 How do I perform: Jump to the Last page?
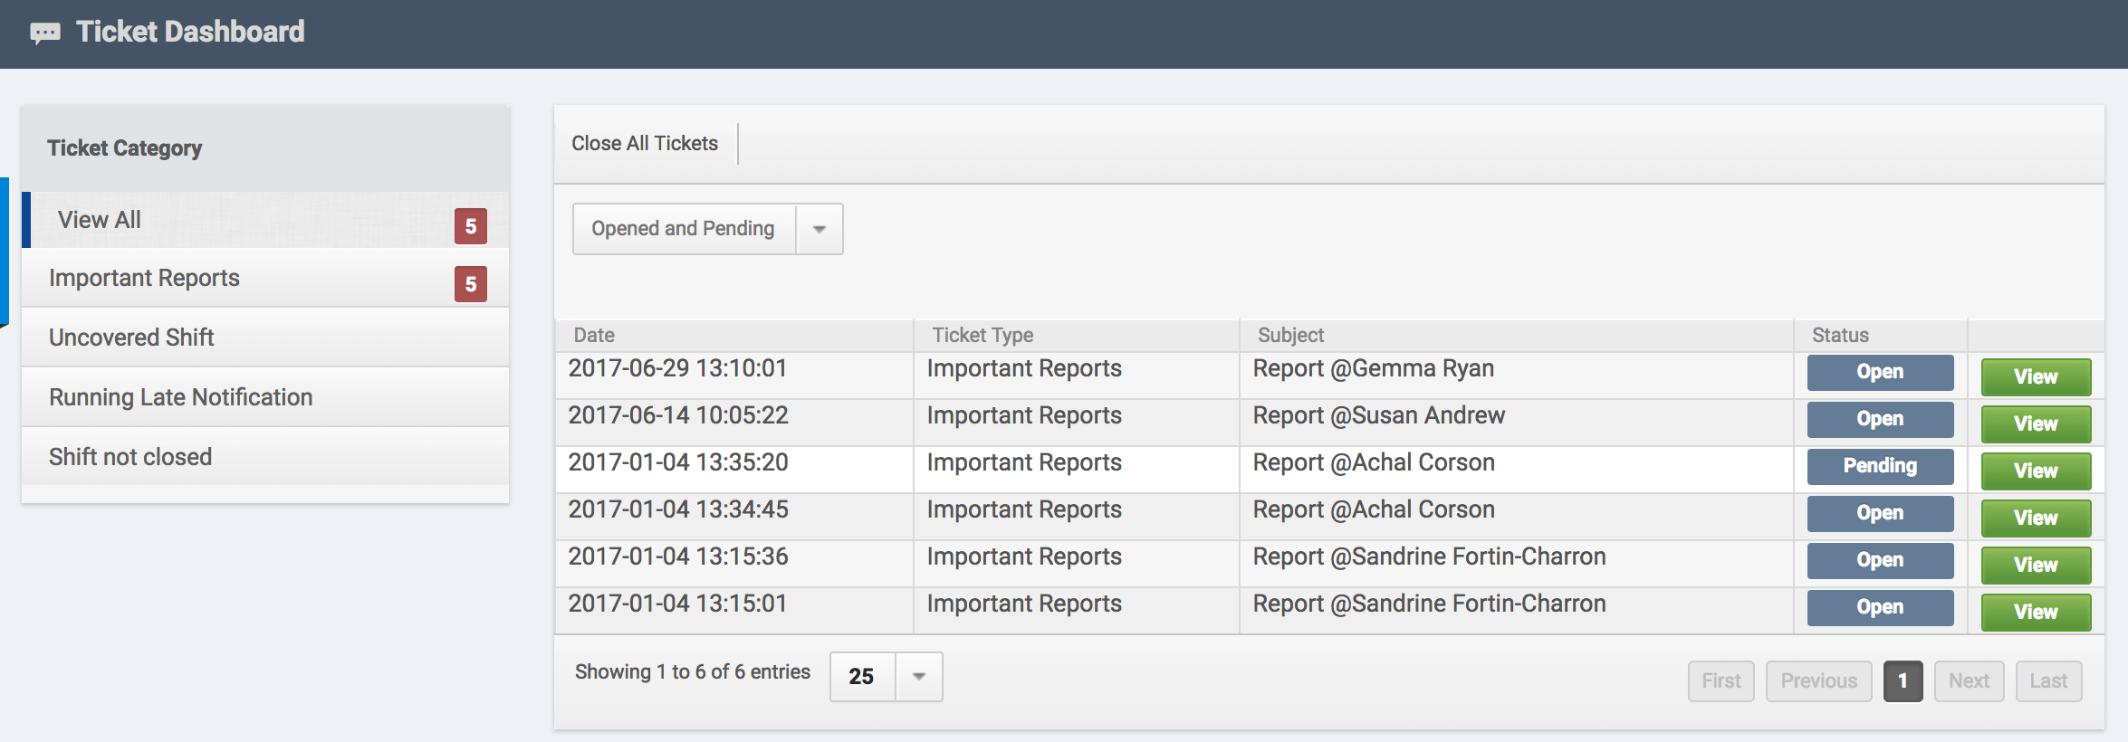2048,681
